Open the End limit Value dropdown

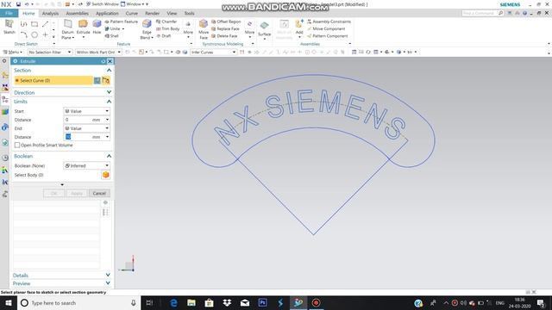pyautogui.click(x=86, y=128)
